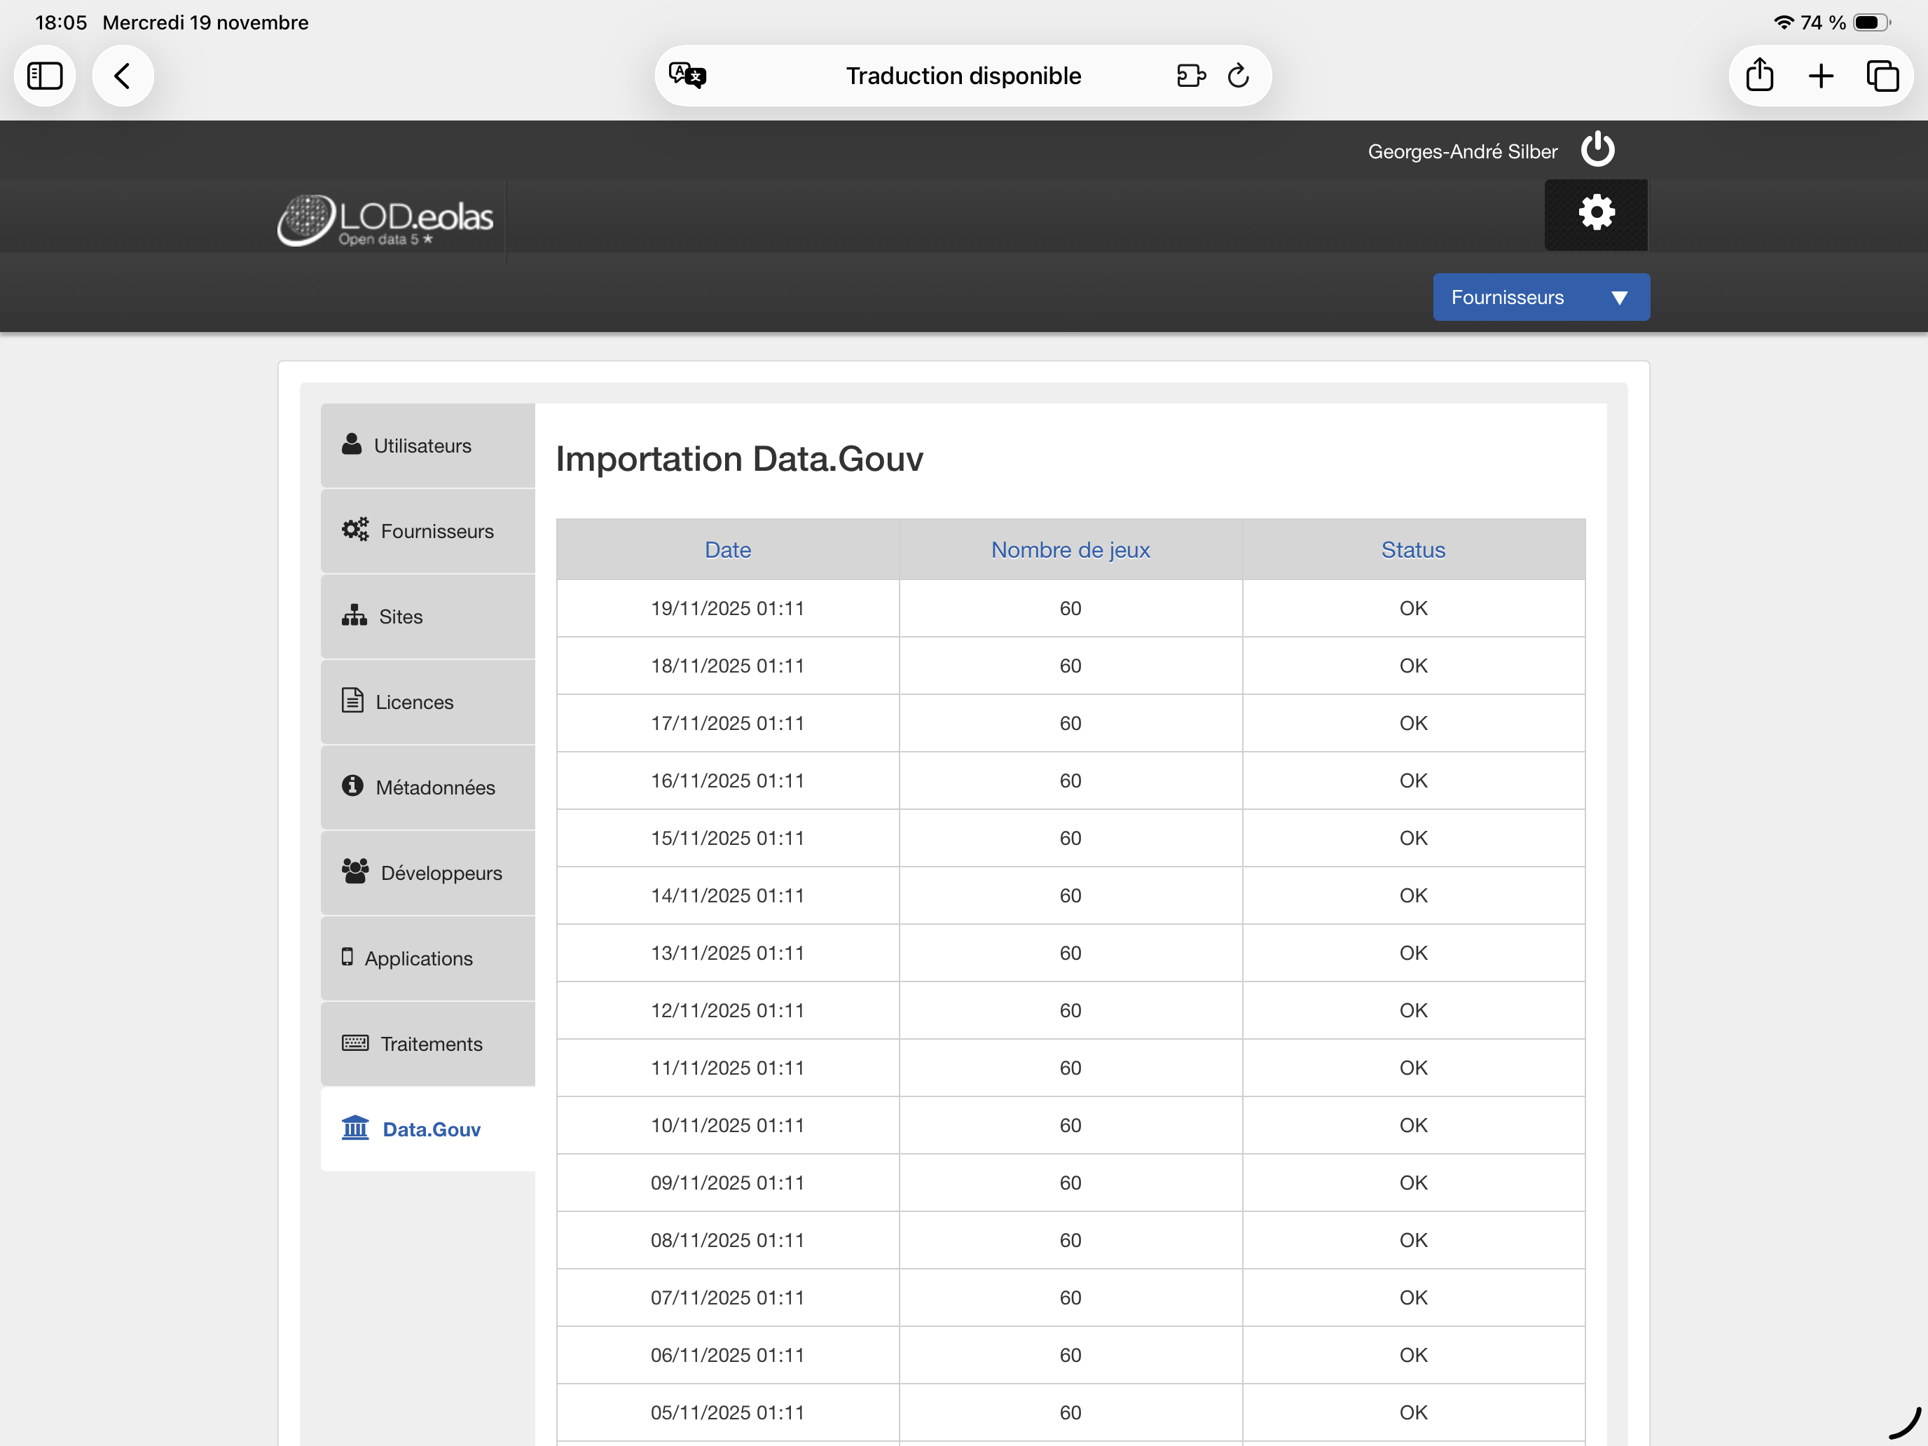This screenshot has height=1446, width=1928.
Task: Sort by the Status column header
Action: [x=1412, y=549]
